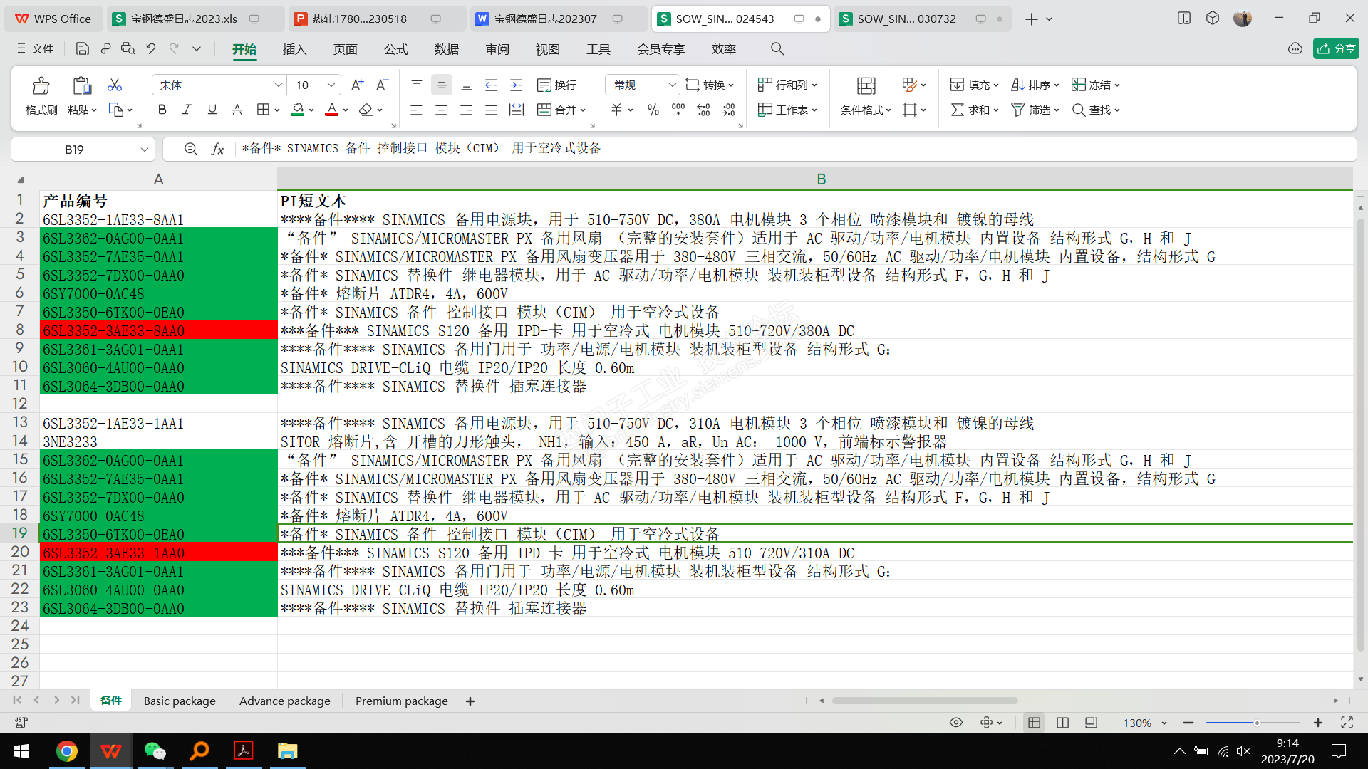Expand the Name Box dropdown arrow
The image size is (1368, 769).
pyautogui.click(x=144, y=150)
